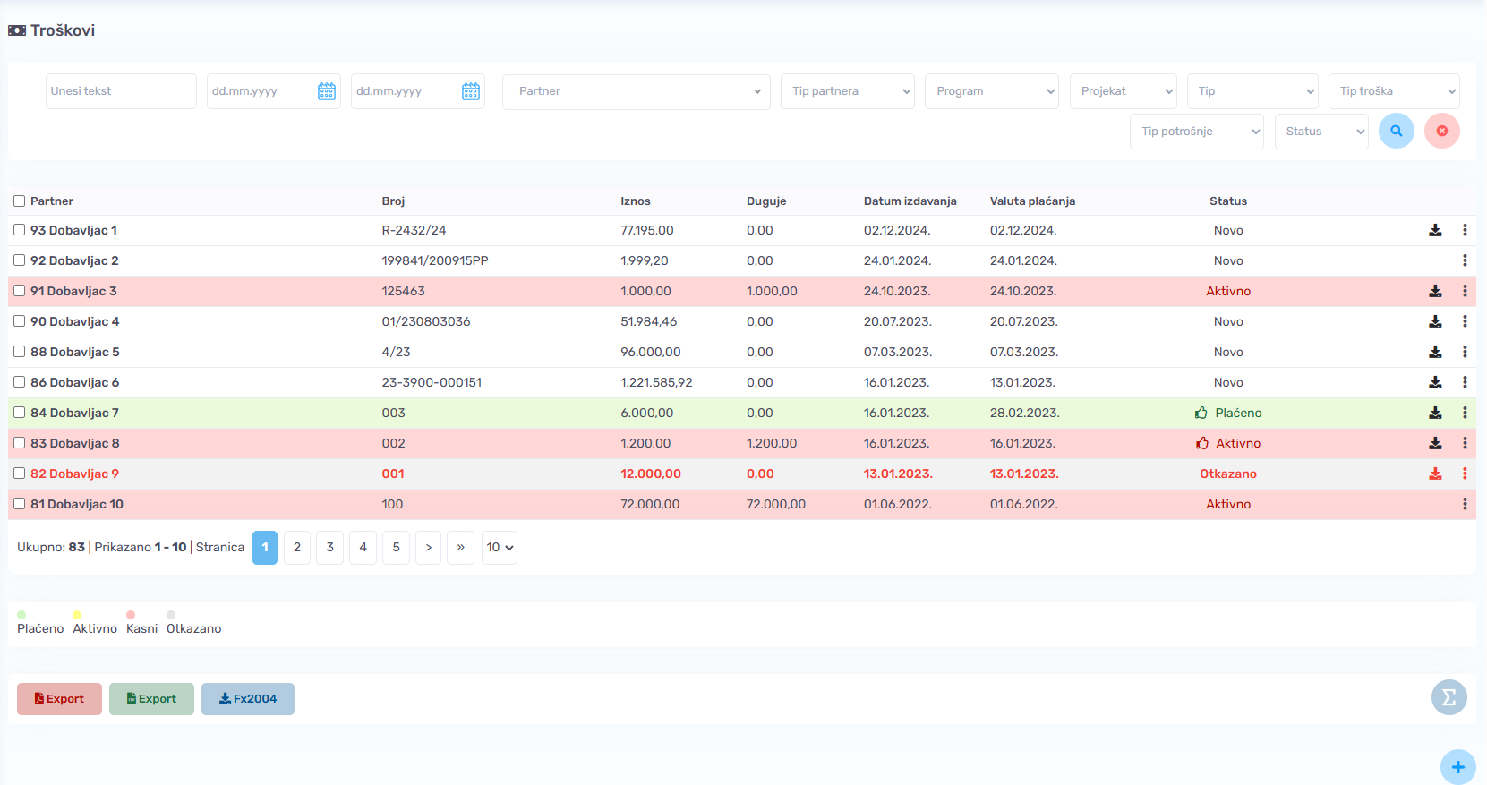Clear filters with red X button
The image size is (1487, 785).
[x=1441, y=131]
